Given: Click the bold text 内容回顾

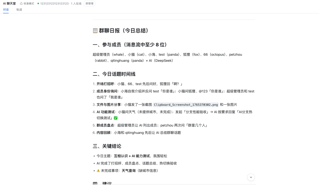Looking at the screenshot, I should point(104,133).
